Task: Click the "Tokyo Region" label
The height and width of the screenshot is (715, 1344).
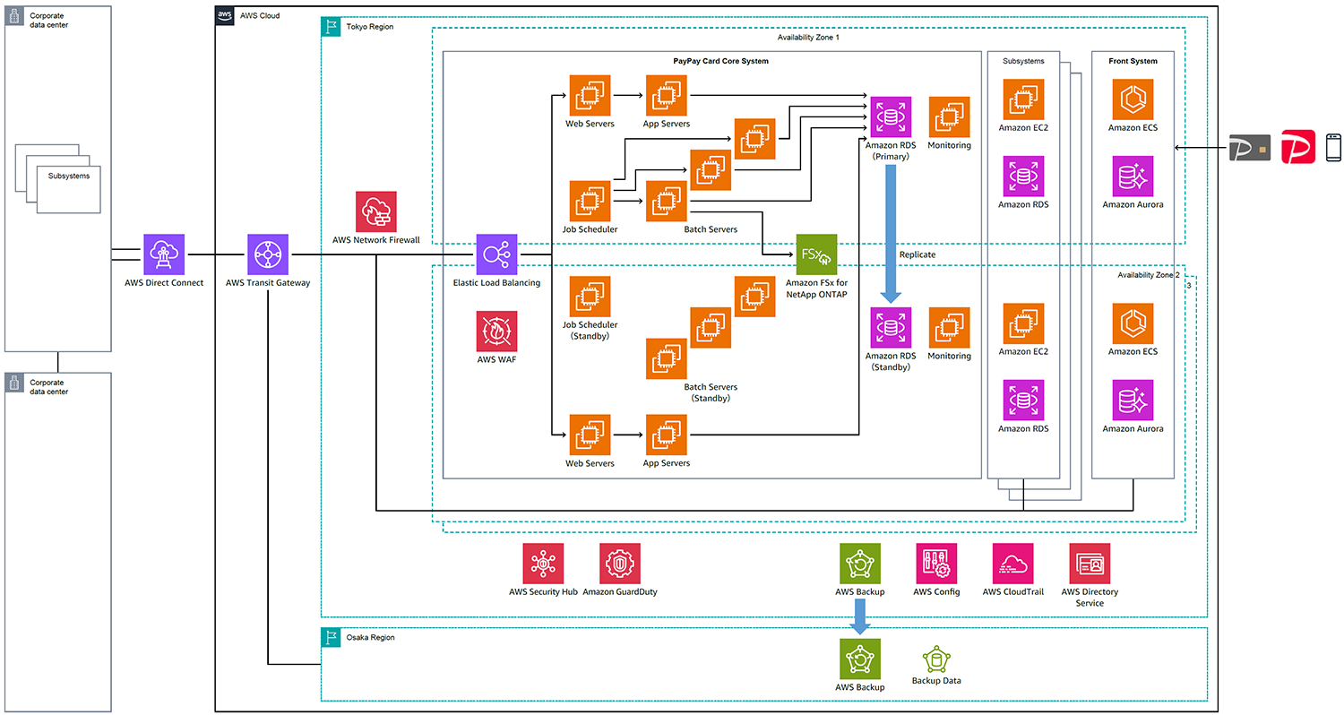Action: pos(370,27)
